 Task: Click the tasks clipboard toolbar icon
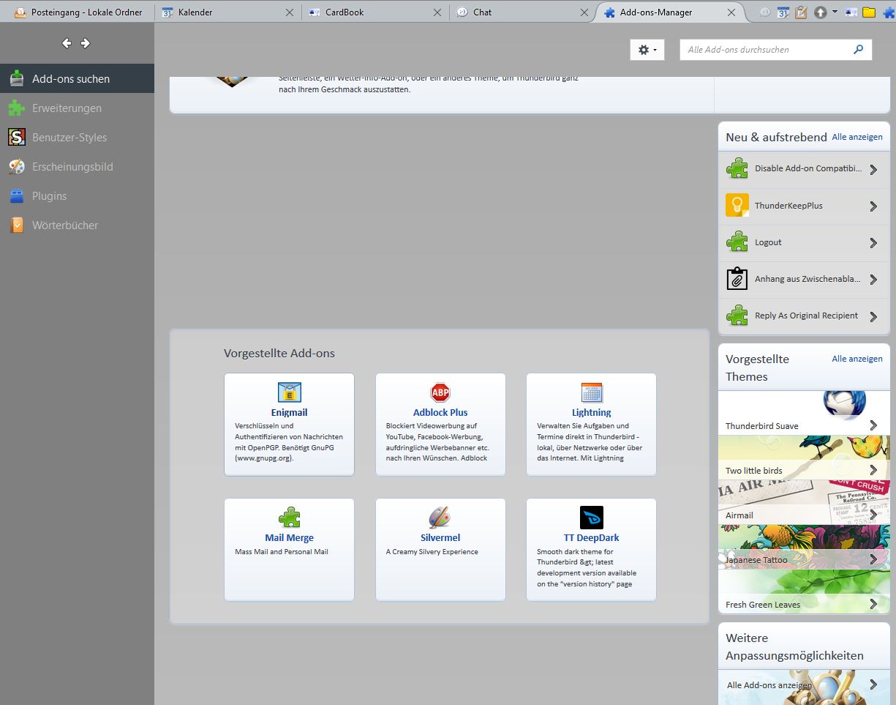click(801, 12)
